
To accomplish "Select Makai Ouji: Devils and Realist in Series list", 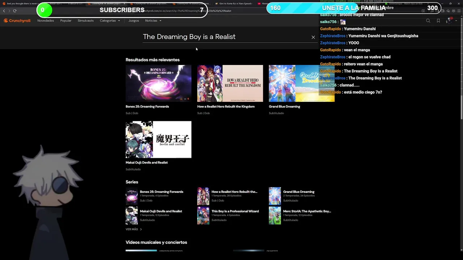I will click(161, 211).
